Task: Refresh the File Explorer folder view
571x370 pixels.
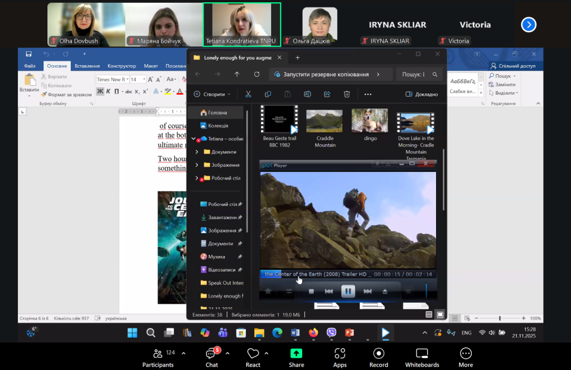Action: pos(257,74)
